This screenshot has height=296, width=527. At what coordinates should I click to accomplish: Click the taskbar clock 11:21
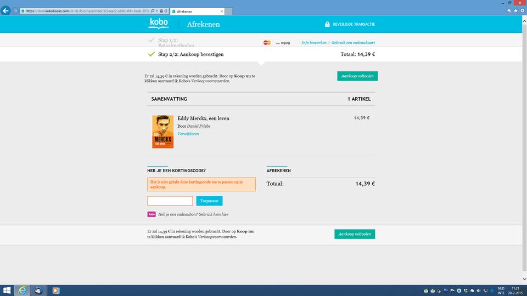click(x=515, y=291)
